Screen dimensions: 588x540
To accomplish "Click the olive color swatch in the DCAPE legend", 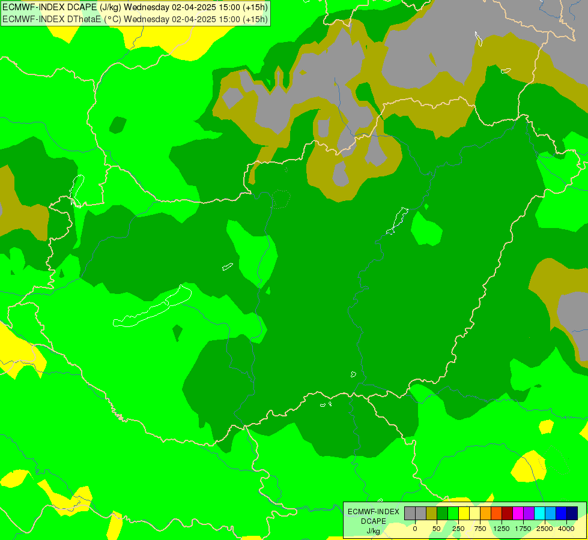I will [432, 513].
